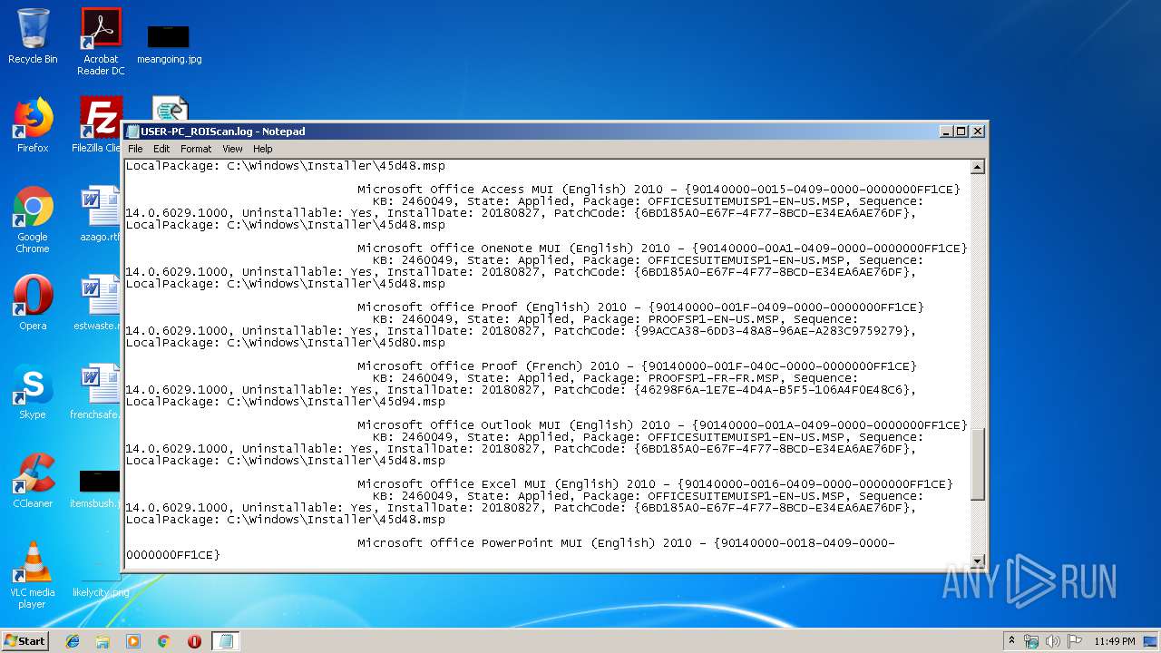
Task: Click the line containing PatchCode {99ACCA38-6DD3-48A8-96AE-A283C9759279}
Action: tap(521, 331)
